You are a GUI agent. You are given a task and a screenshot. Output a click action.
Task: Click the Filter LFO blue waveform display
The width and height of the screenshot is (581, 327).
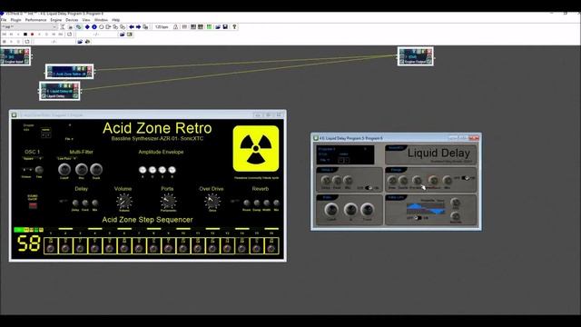pos(426,208)
